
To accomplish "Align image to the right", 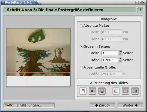I will 135,91.
